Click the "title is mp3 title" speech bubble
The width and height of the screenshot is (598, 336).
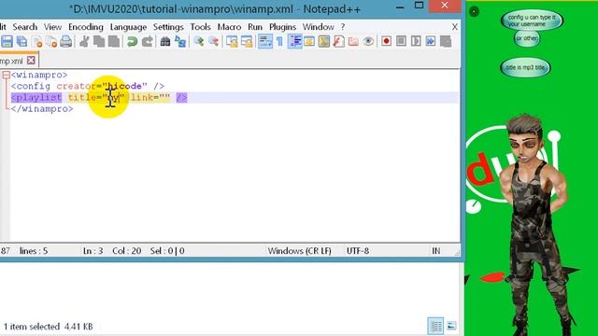coord(525,67)
